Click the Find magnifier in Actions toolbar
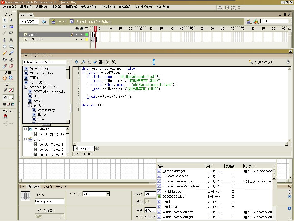This screenshot has height=221, width=294. tap(83, 62)
